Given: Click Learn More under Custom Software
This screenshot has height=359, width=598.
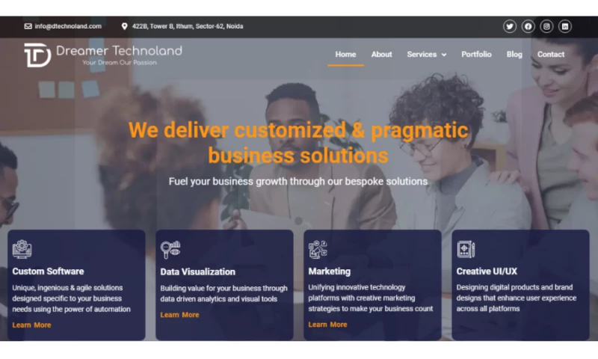Looking at the screenshot, I should pyautogui.click(x=31, y=325).
